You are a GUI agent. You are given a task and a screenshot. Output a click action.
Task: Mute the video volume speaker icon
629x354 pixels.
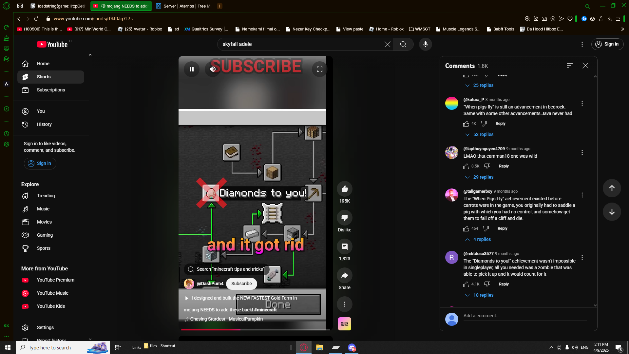click(x=213, y=69)
